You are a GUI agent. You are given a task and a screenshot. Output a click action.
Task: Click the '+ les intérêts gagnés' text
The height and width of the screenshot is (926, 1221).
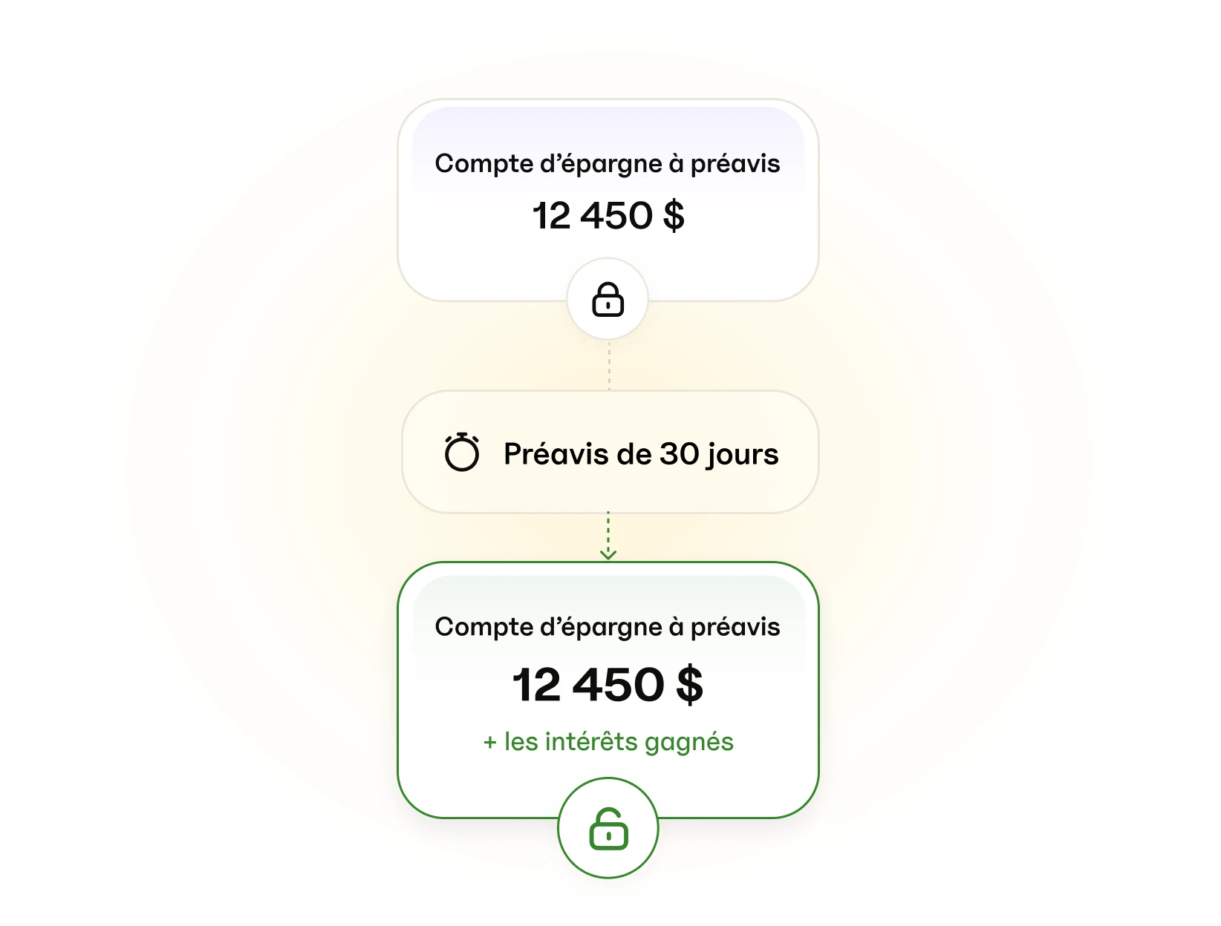(x=608, y=742)
